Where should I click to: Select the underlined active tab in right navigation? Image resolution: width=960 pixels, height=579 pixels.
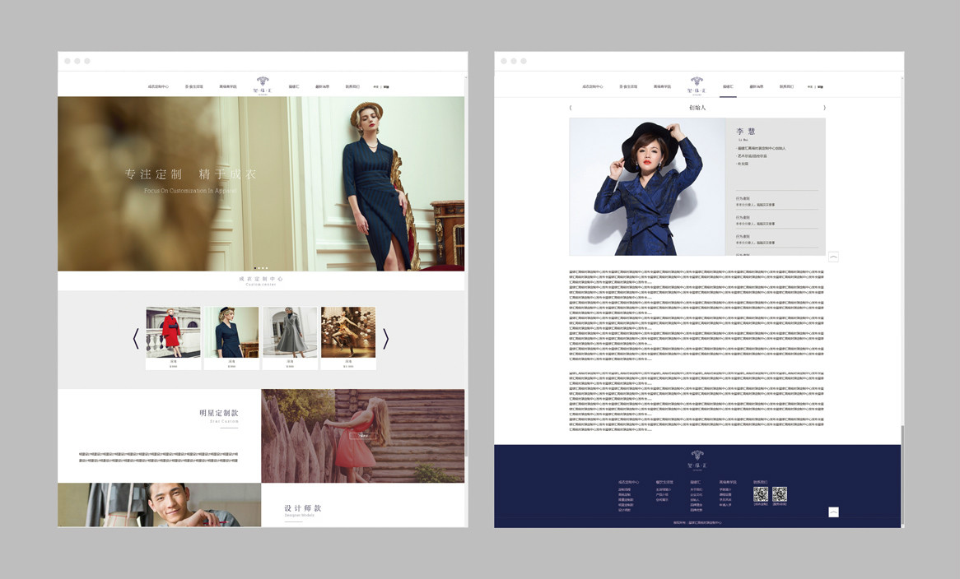(x=728, y=86)
